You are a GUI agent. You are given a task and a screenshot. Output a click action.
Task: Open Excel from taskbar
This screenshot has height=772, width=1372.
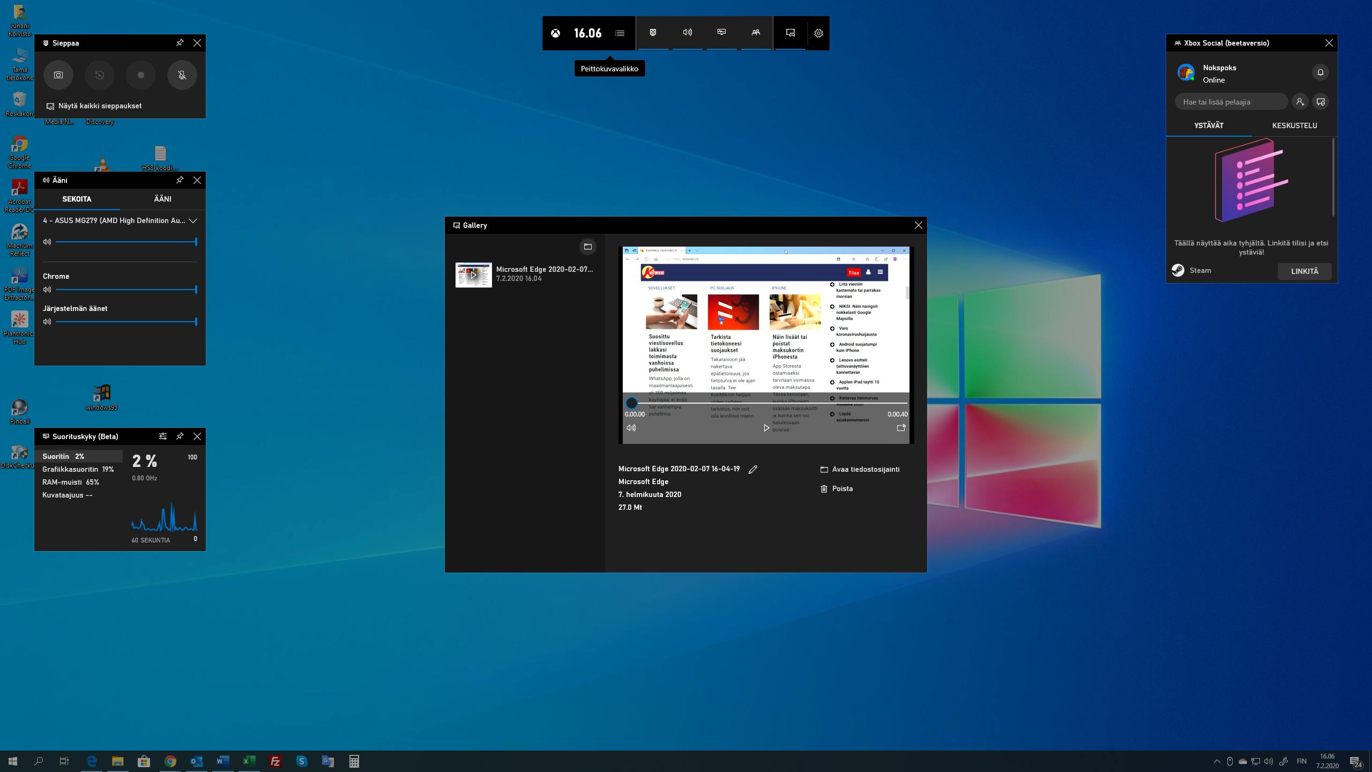(x=249, y=761)
